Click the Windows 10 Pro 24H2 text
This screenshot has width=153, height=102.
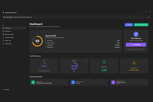pos(121,82)
